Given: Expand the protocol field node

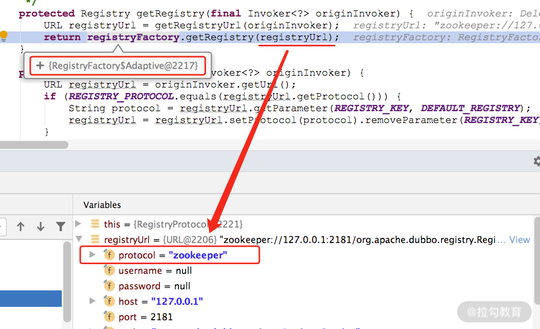Looking at the screenshot, I should pyautogui.click(x=93, y=255).
